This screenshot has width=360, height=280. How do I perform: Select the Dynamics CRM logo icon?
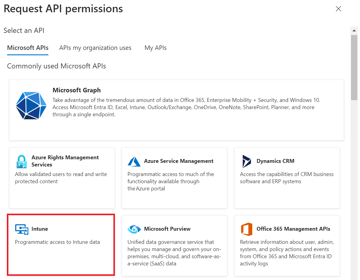pyautogui.click(x=247, y=161)
